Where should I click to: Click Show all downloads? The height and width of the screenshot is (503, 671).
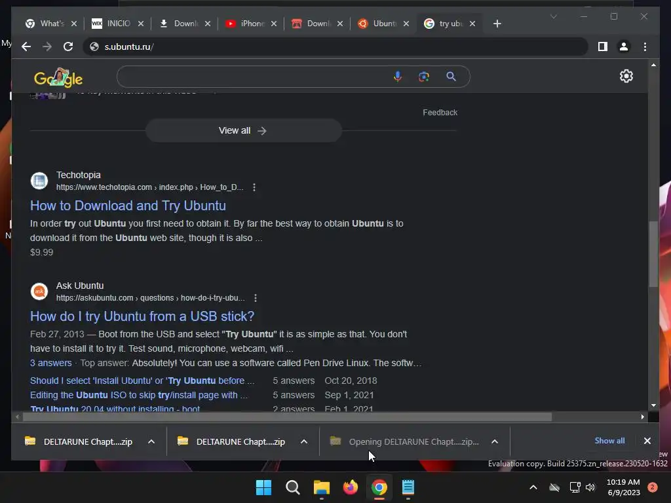(x=609, y=441)
